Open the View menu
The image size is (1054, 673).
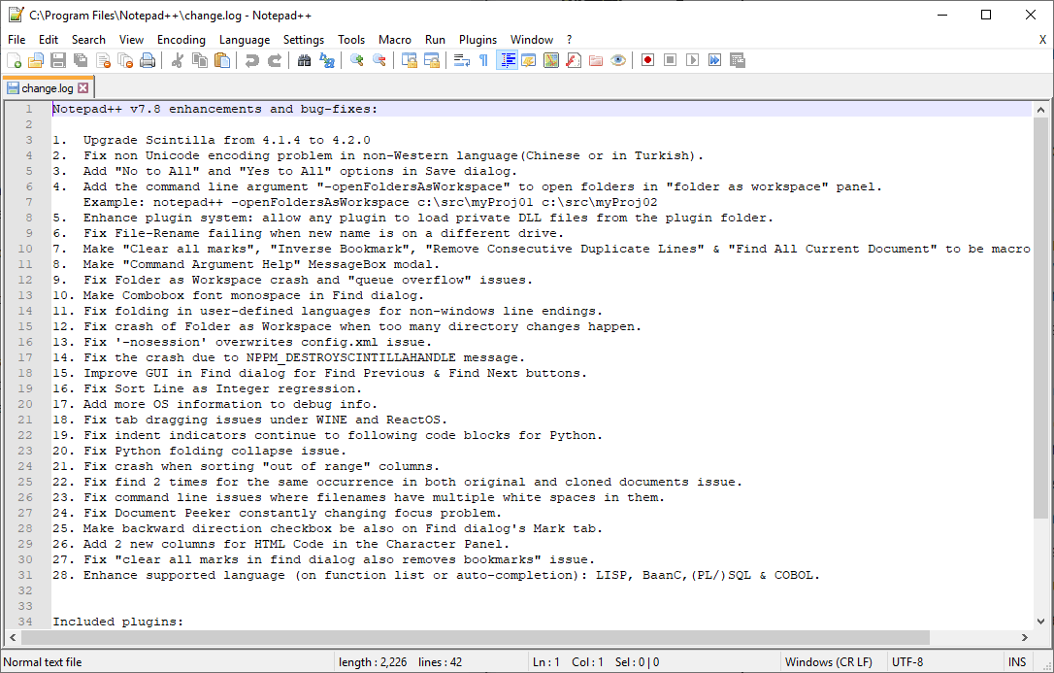[x=131, y=40]
